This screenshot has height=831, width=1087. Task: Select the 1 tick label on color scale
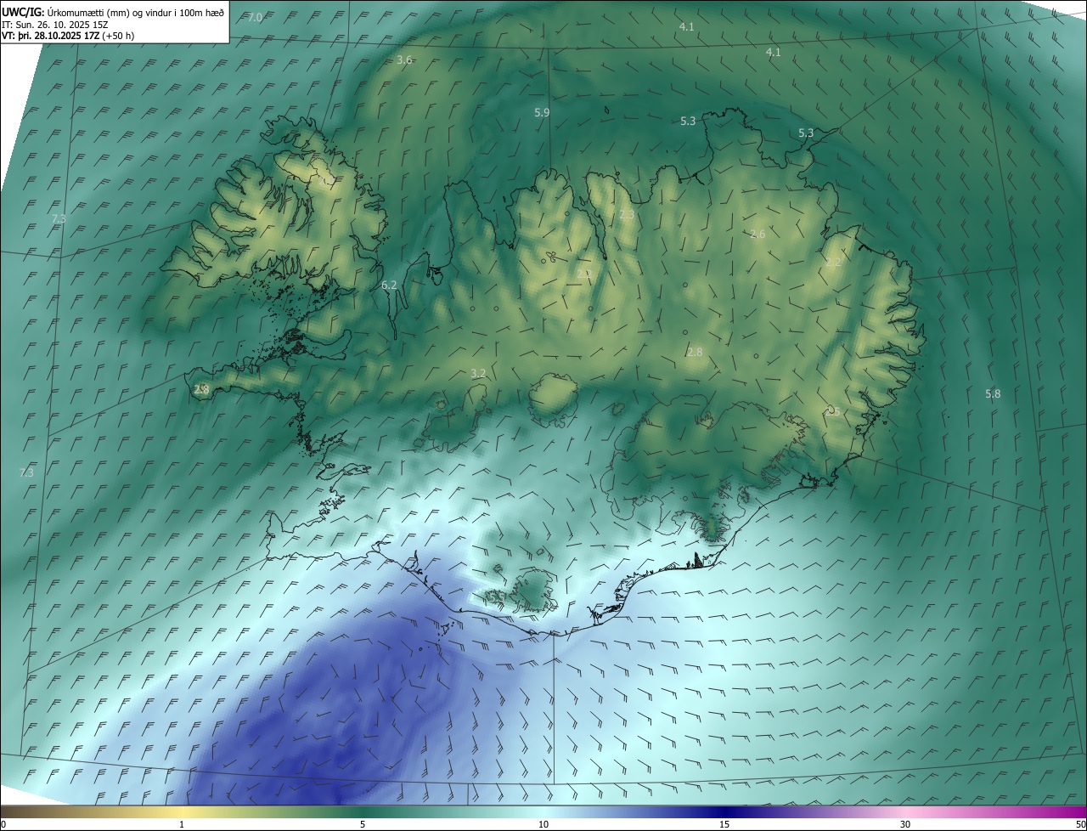[x=182, y=824]
